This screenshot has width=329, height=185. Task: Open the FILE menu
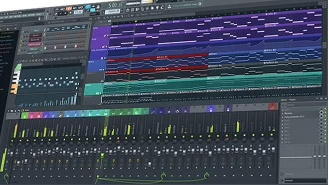point(2,17)
